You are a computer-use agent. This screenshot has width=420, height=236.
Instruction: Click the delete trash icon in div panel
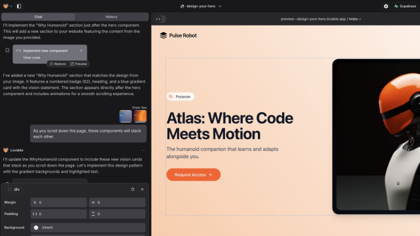click(x=133, y=189)
